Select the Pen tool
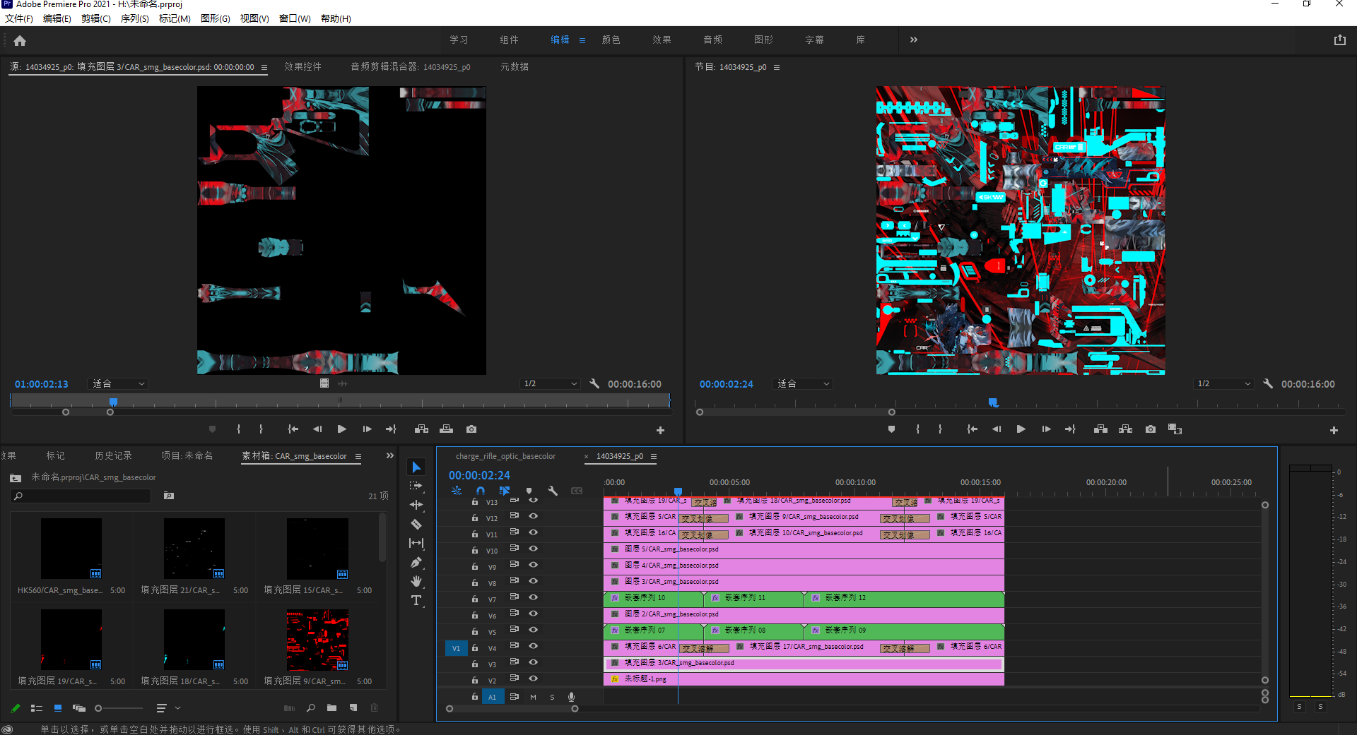The width and height of the screenshot is (1357, 735). click(x=416, y=563)
